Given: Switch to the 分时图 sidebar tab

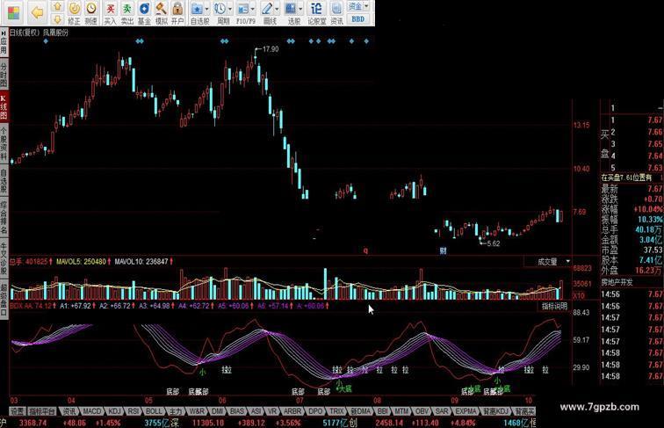Looking at the screenshot, I should (x=4, y=73).
